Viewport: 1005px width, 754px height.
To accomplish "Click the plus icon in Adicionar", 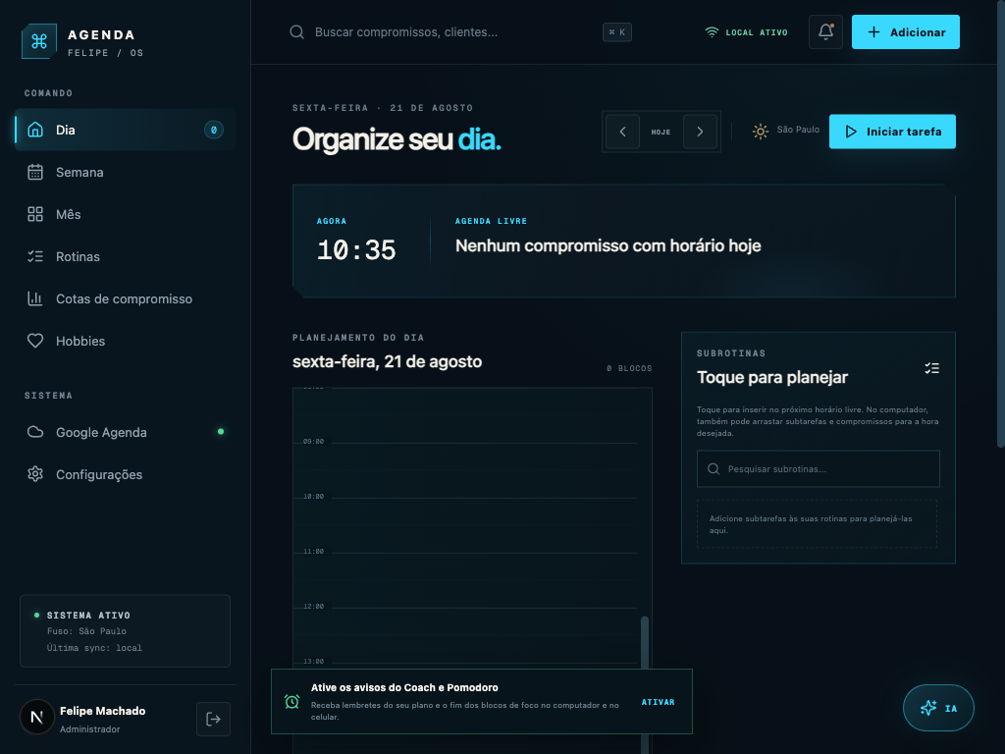I will click(873, 32).
